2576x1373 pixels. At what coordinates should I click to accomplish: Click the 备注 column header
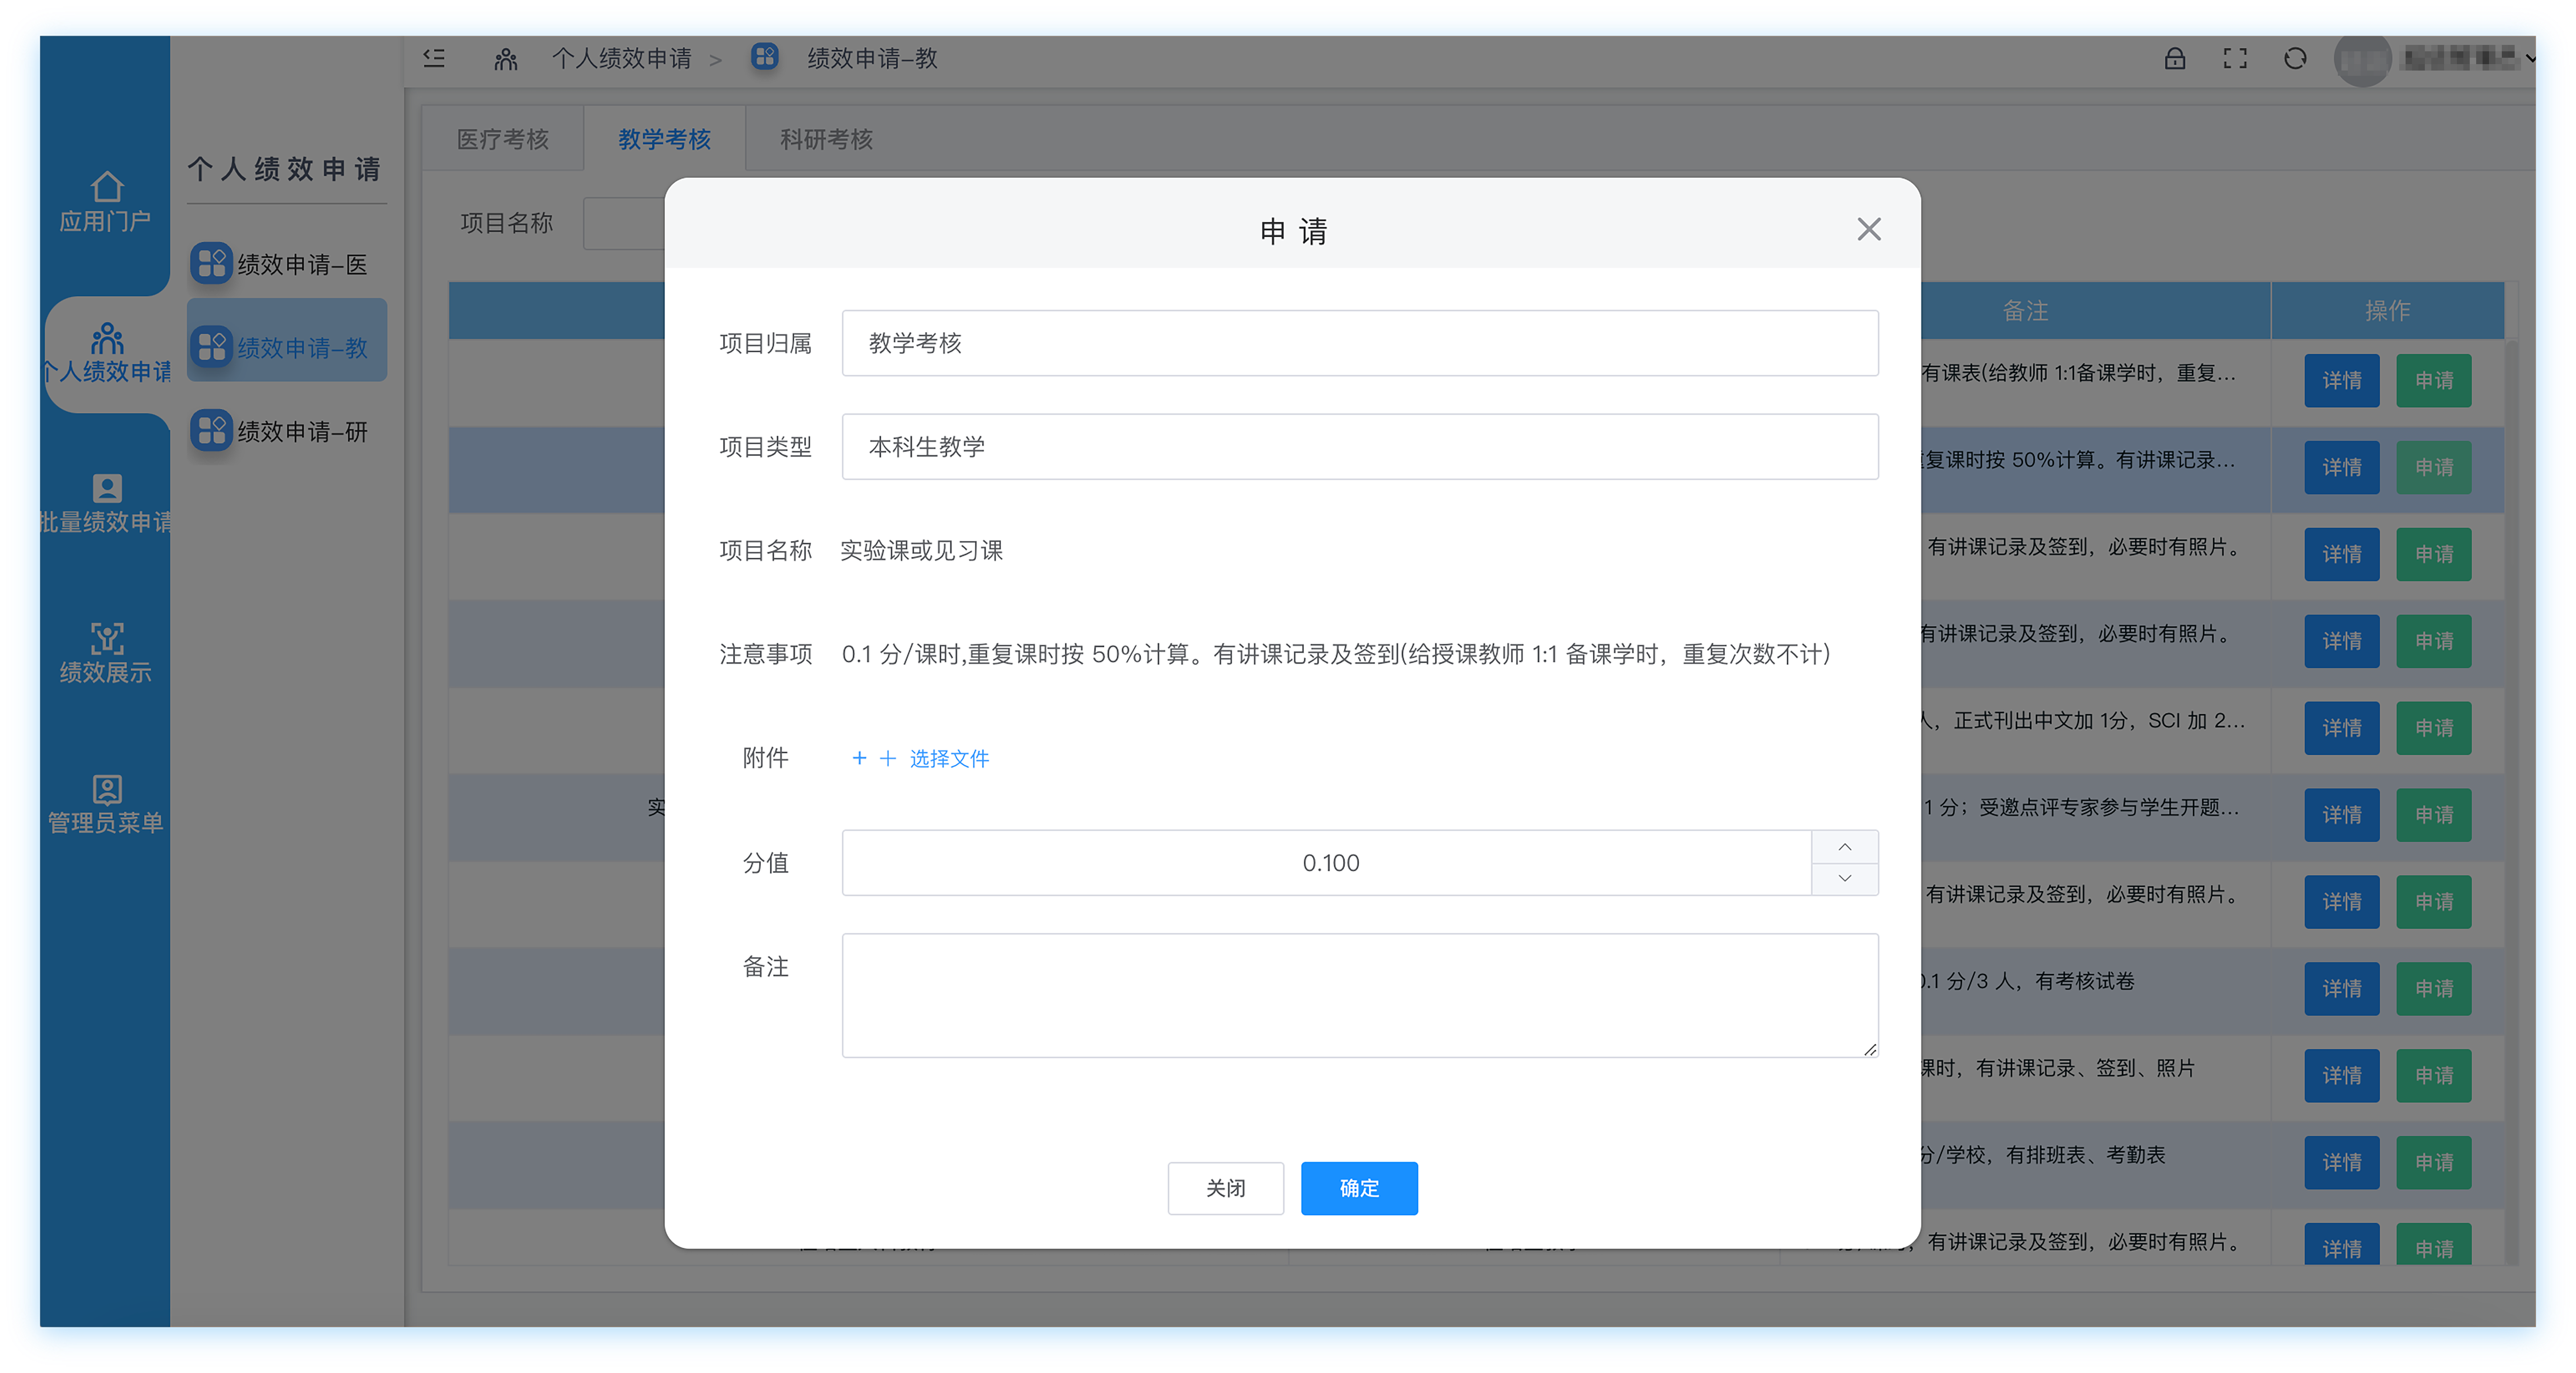tap(2025, 311)
